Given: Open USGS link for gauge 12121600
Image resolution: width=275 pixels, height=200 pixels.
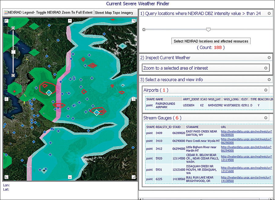Looking at the screenshot, I should (x=246, y=170).
